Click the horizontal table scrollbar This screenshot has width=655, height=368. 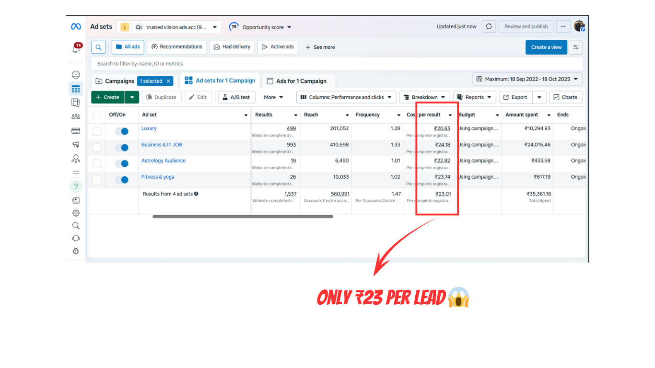tap(243, 217)
